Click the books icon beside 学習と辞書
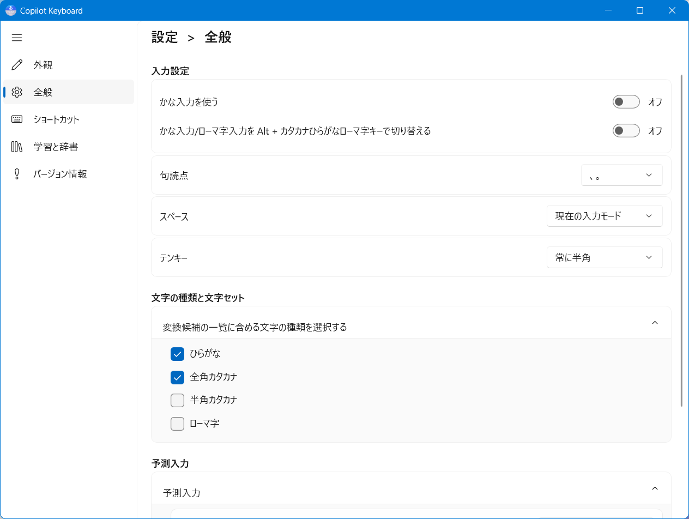 click(17, 147)
